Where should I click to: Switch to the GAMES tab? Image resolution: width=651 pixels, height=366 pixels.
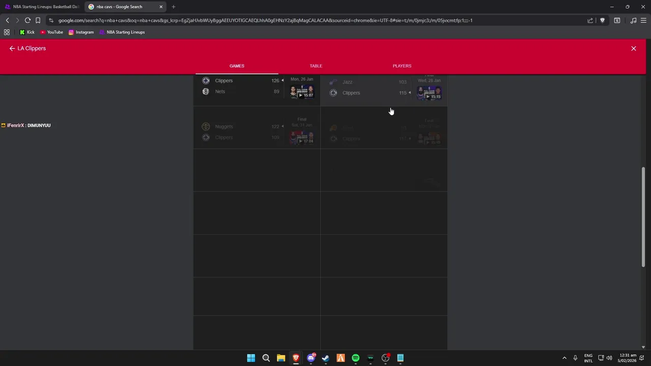(x=236, y=66)
